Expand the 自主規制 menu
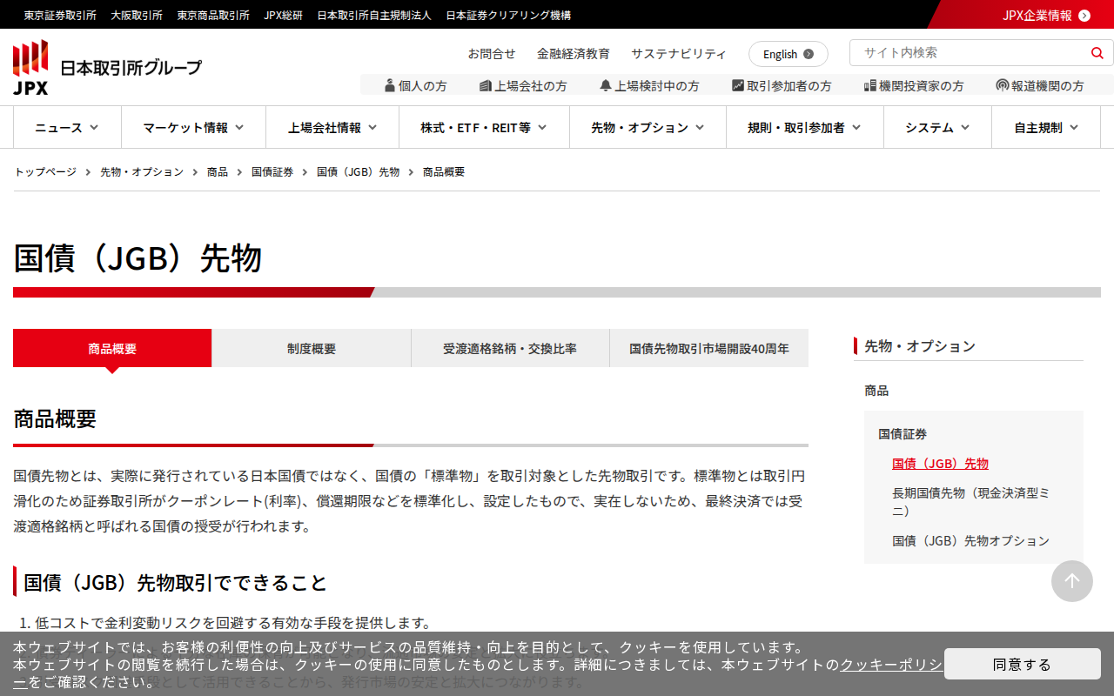 1046,128
